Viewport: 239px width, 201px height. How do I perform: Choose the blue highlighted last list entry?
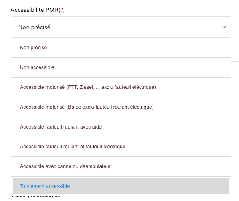pos(121,186)
